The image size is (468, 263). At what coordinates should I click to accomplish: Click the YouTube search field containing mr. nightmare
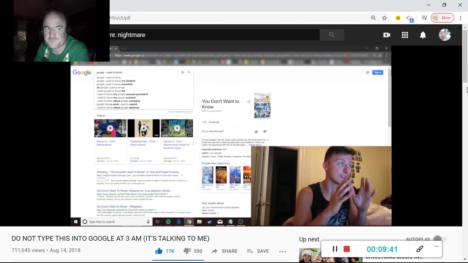214,35
